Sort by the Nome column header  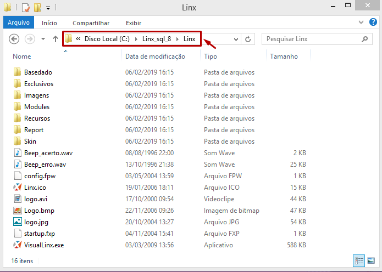(x=21, y=56)
